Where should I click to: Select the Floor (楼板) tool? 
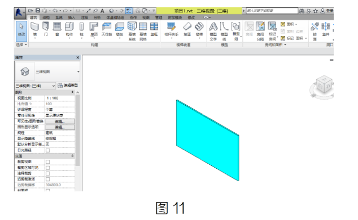pyautogui.click(x=119, y=30)
